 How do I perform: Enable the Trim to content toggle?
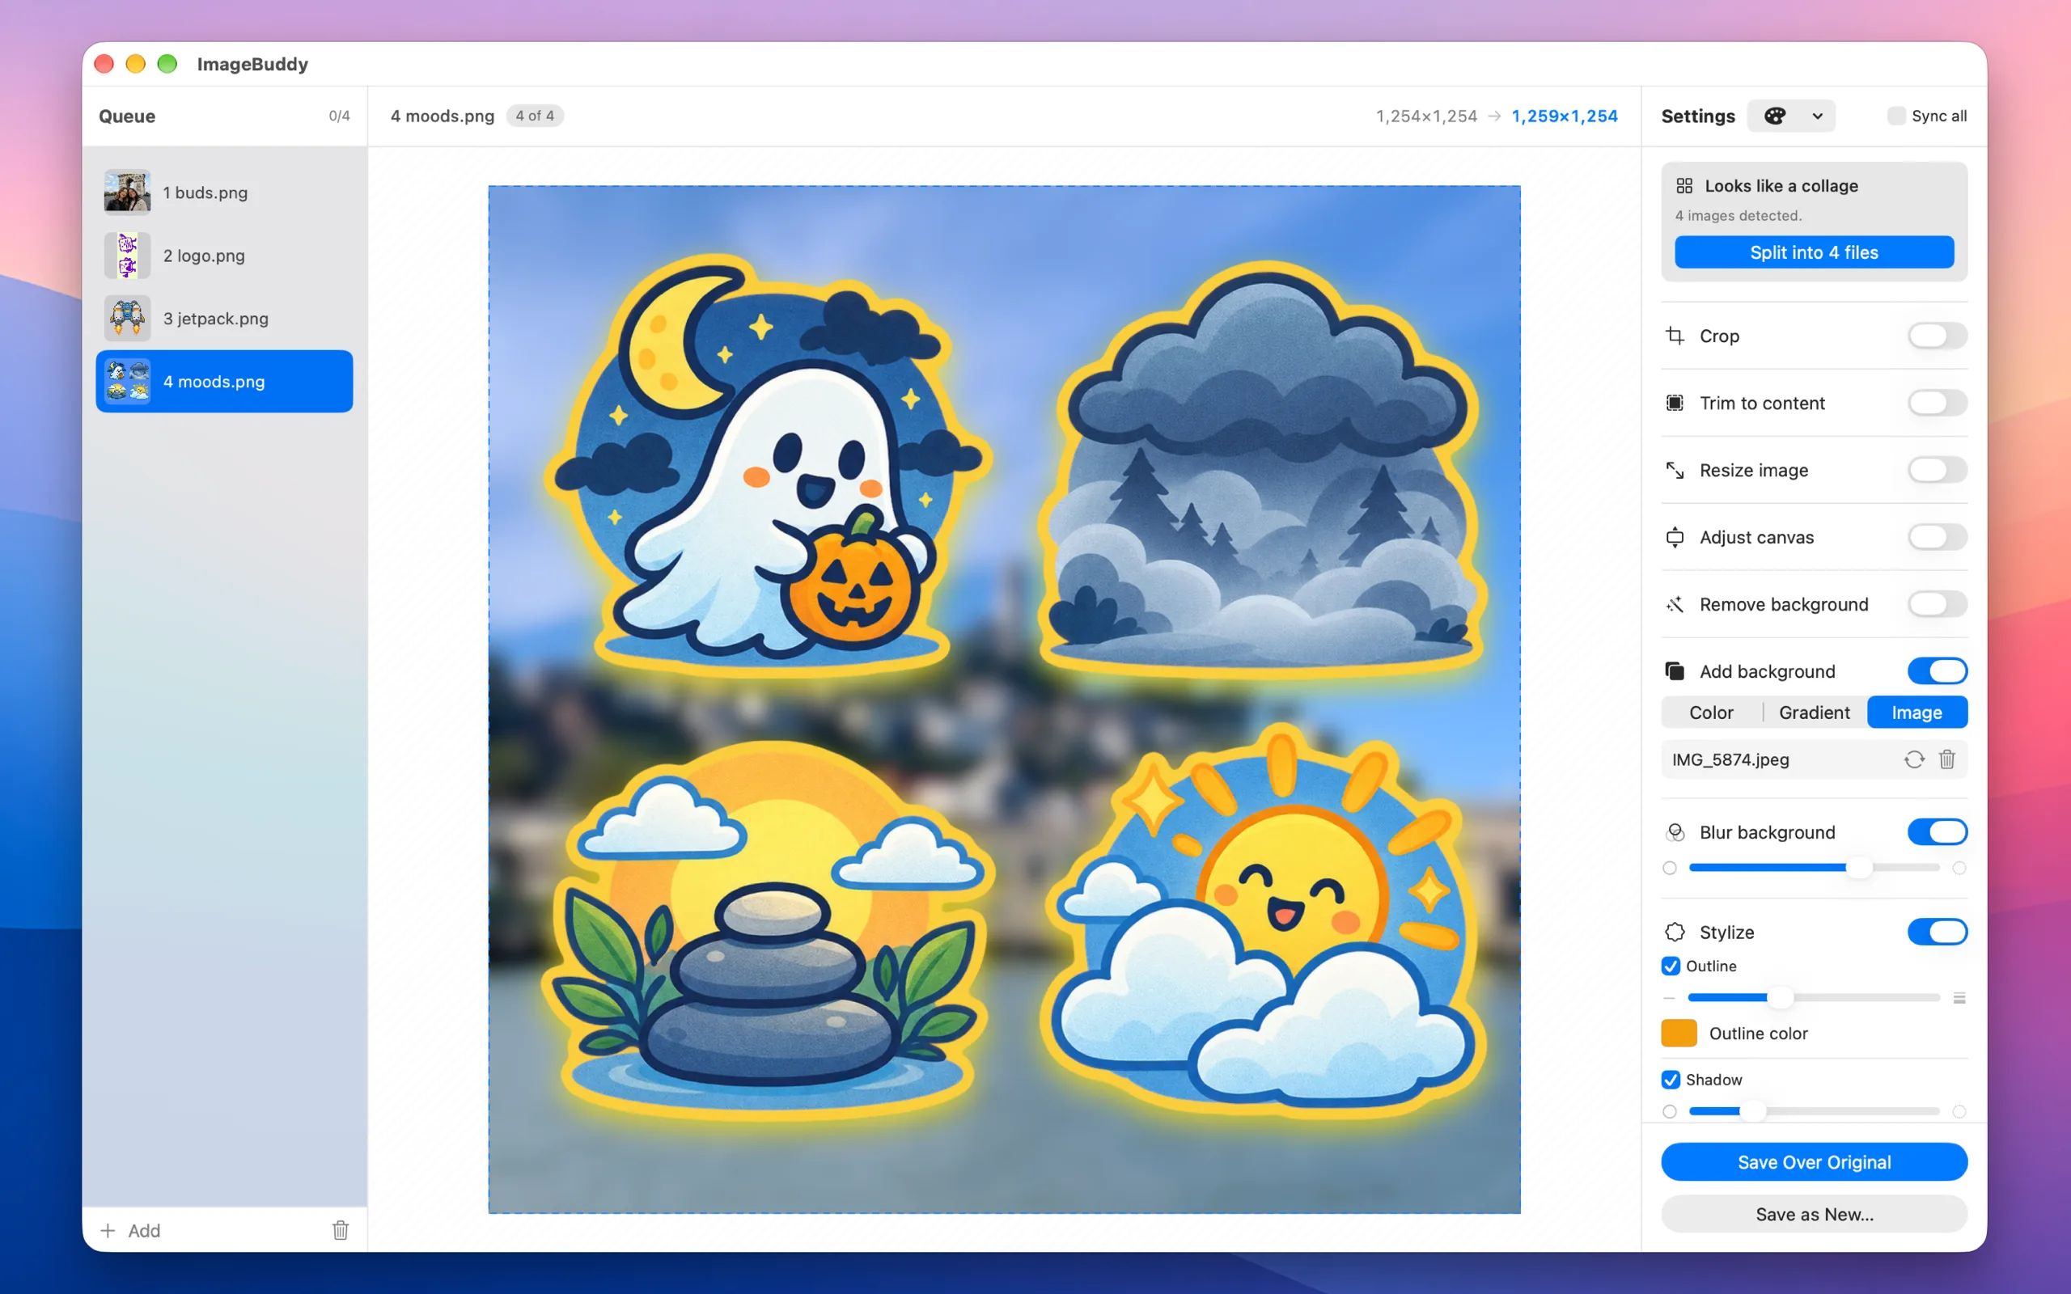[x=1937, y=403]
